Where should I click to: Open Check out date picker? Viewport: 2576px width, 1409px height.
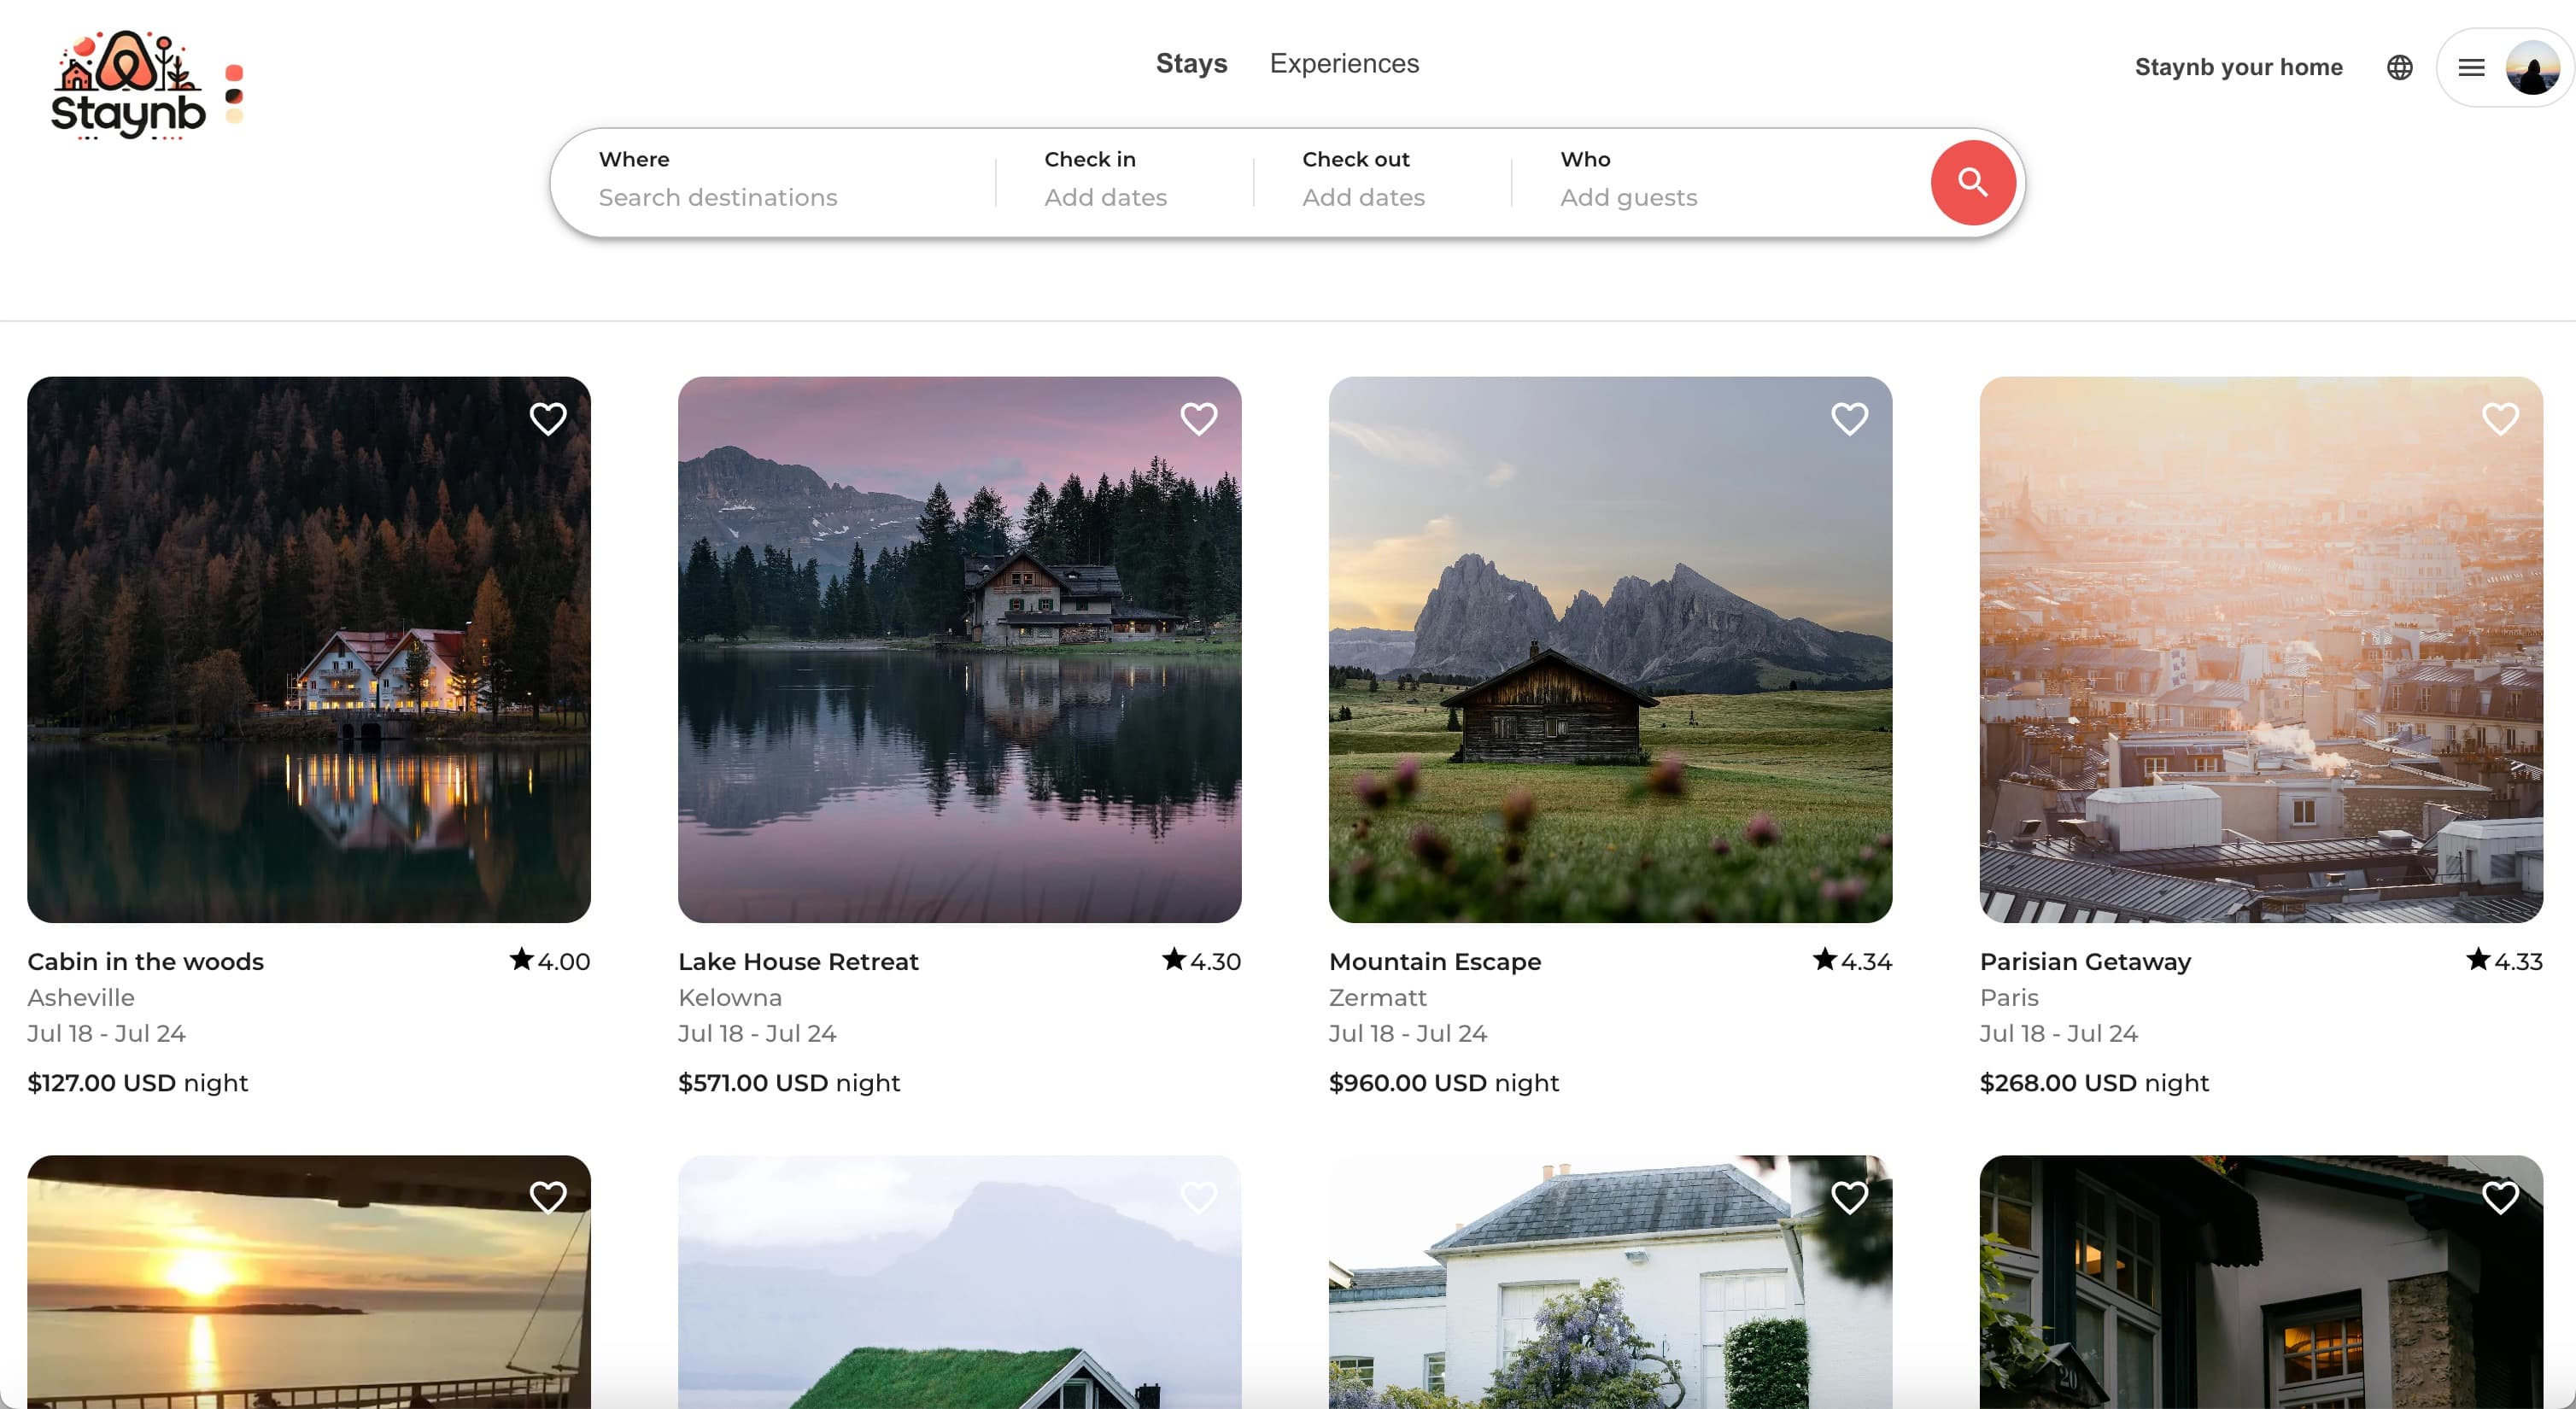coord(1363,180)
